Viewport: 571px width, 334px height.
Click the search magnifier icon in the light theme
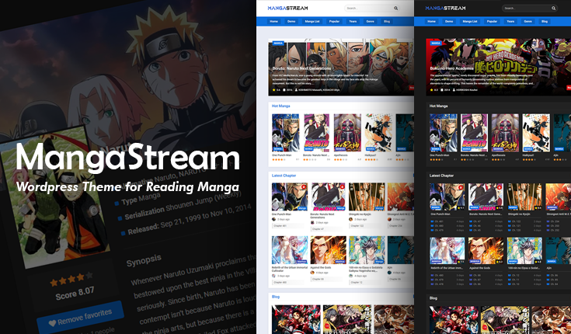coord(395,8)
